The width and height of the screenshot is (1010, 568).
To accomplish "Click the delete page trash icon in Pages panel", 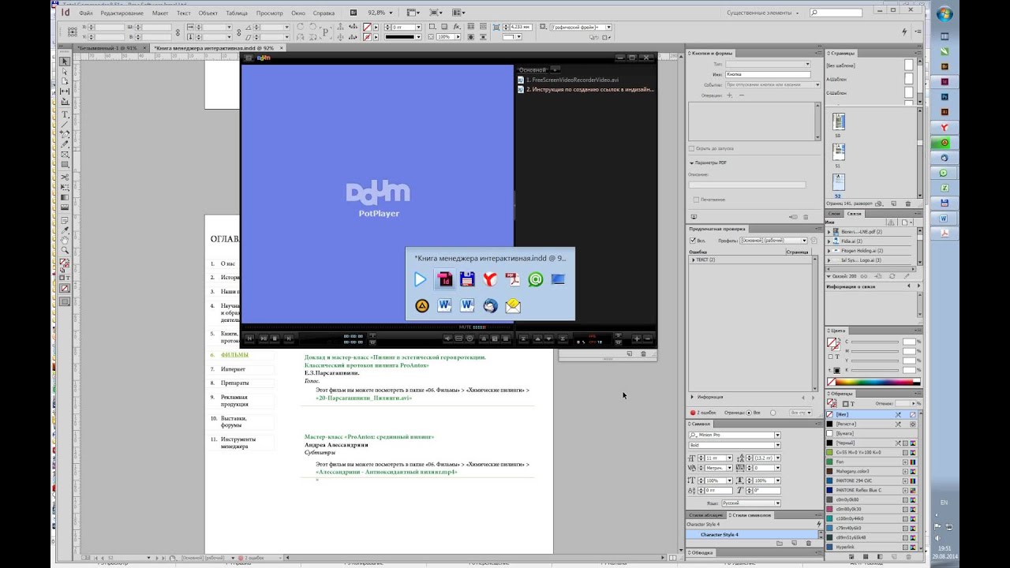I will [x=908, y=204].
